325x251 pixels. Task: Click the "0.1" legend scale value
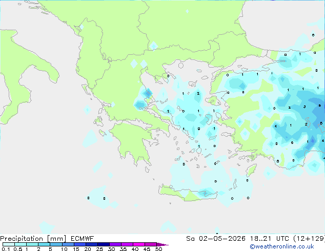pos(6,249)
